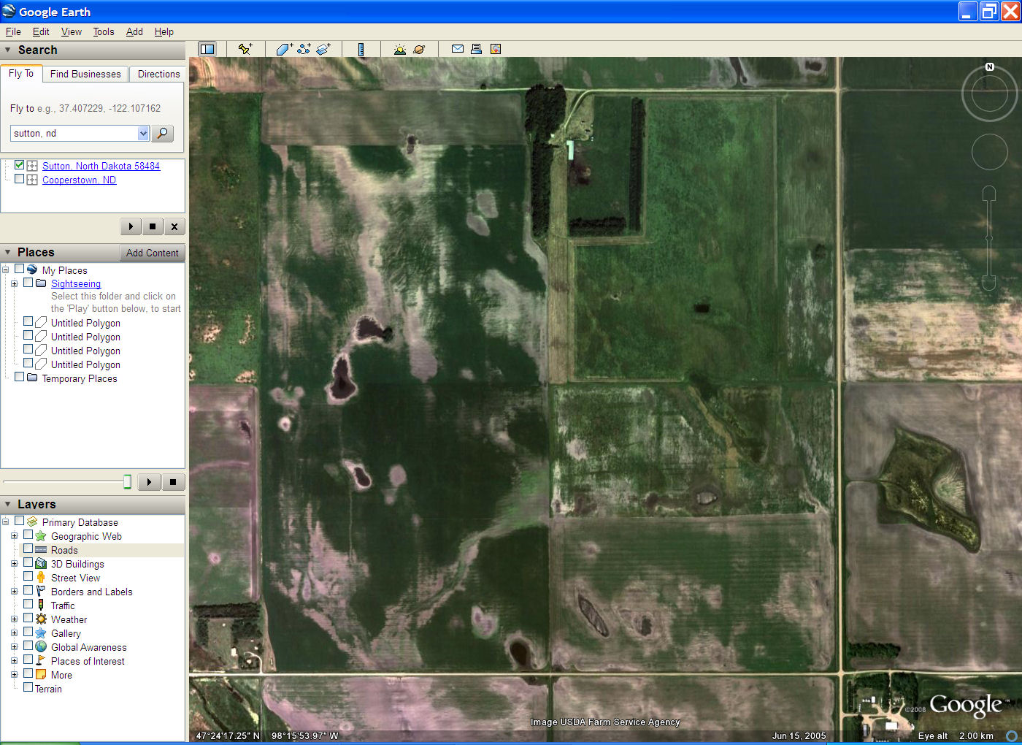Screen dimensions: 1022x745
Task: Click the clear search results X button
Action: click(x=174, y=226)
